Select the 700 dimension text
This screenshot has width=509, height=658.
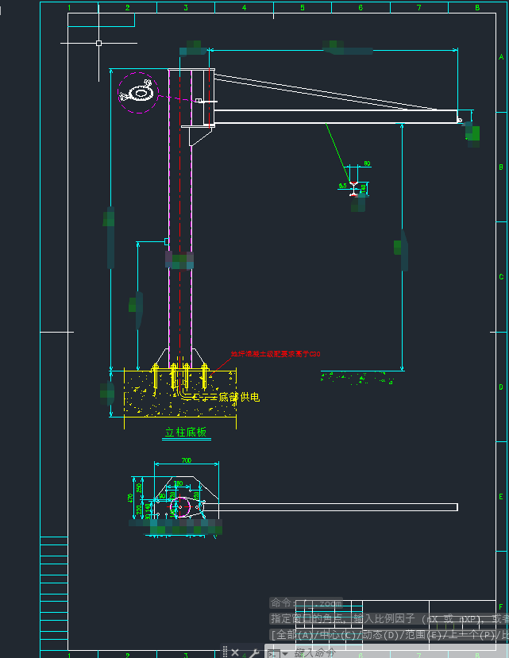click(187, 460)
